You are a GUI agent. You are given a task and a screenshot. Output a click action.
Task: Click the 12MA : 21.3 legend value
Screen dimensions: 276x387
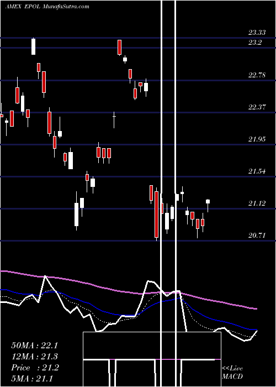[35, 357]
